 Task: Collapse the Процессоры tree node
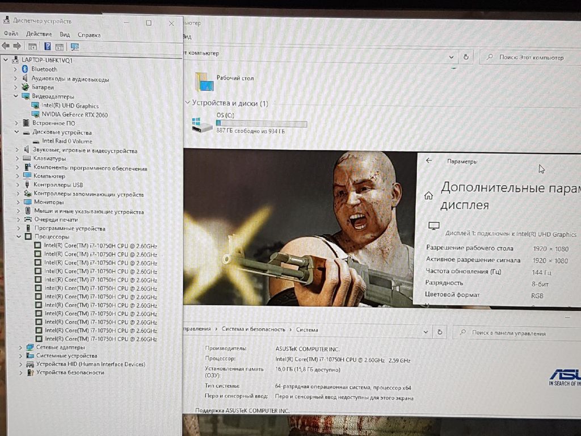[x=19, y=237]
